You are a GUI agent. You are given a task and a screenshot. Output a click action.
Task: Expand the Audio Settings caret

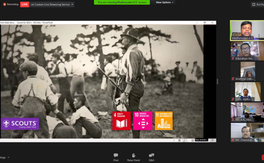(9, 157)
